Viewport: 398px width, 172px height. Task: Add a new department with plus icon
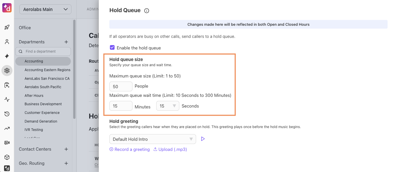tap(66, 42)
